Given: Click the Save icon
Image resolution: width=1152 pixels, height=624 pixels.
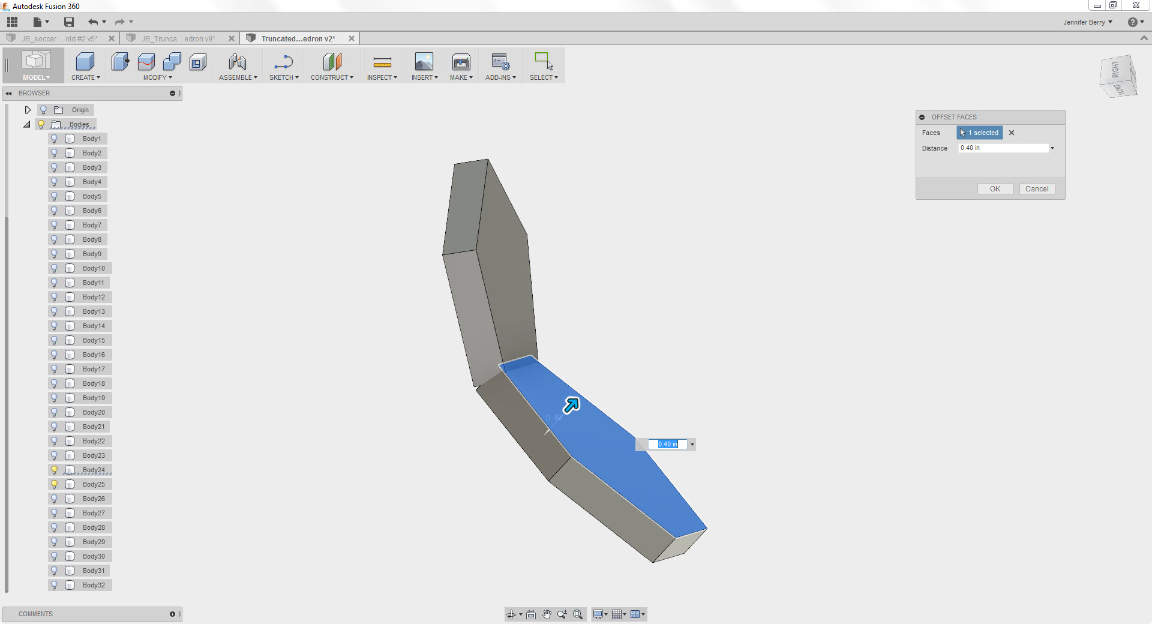Looking at the screenshot, I should (69, 22).
